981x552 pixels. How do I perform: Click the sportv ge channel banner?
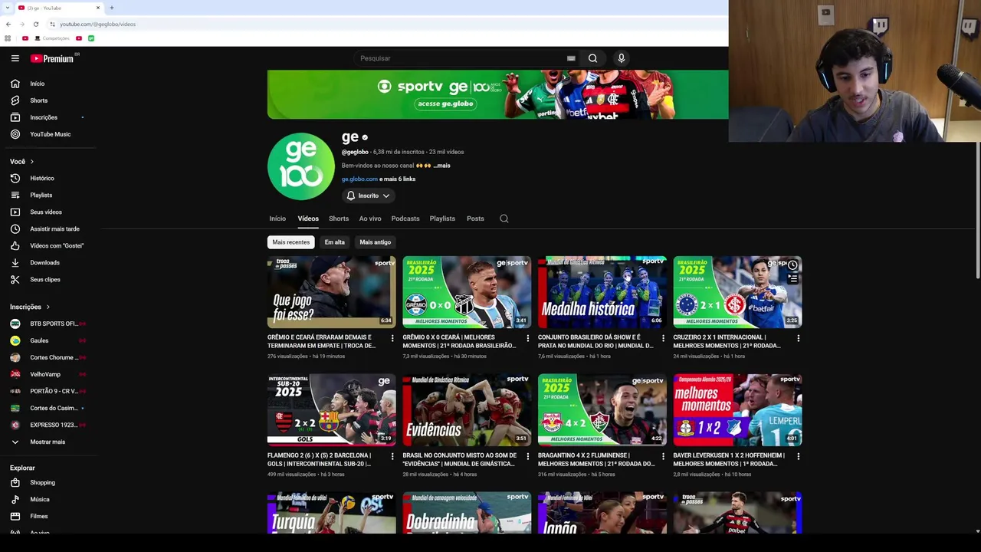(497, 94)
